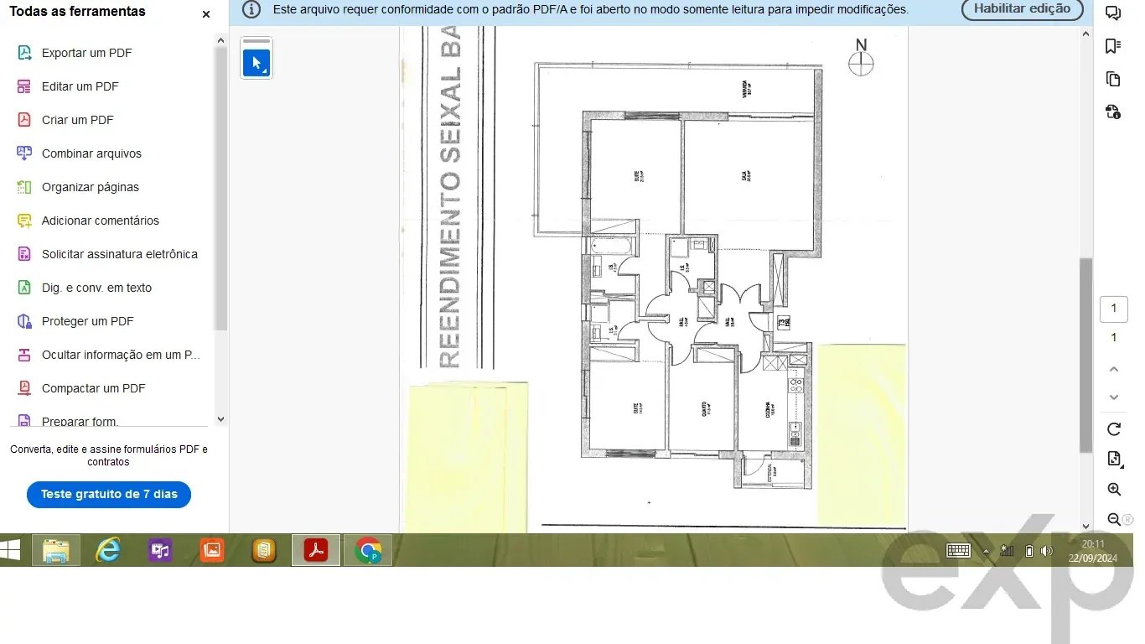1145x644 pixels.
Task: Open the comments panel icon
Action: click(x=1113, y=13)
